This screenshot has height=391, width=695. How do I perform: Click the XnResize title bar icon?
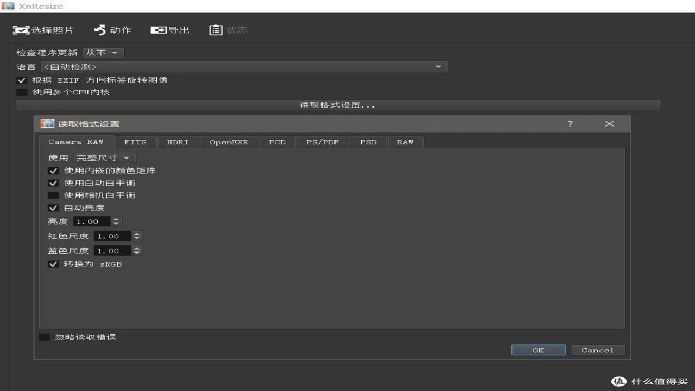[8, 6]
